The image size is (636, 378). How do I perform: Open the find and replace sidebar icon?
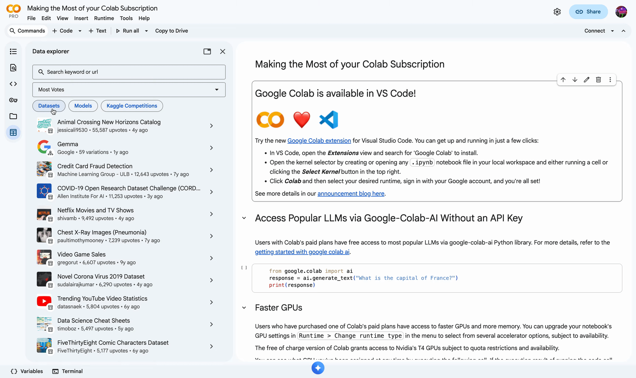click(13, 68)
